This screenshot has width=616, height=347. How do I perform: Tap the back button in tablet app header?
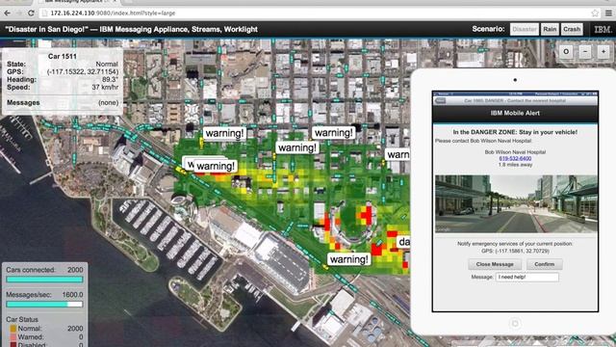coord(441,100)
